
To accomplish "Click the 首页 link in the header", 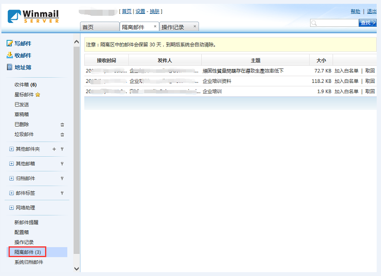I will tap(127, 11).
